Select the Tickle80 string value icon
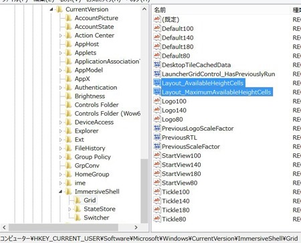 [x=157, y=219]
